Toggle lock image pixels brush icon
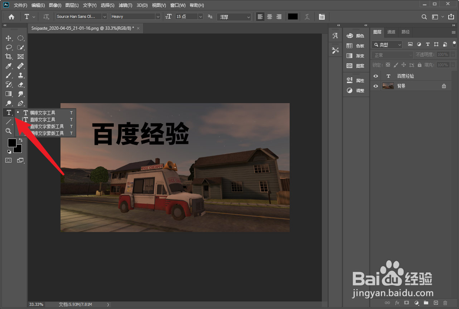 (x=396, y=65)
